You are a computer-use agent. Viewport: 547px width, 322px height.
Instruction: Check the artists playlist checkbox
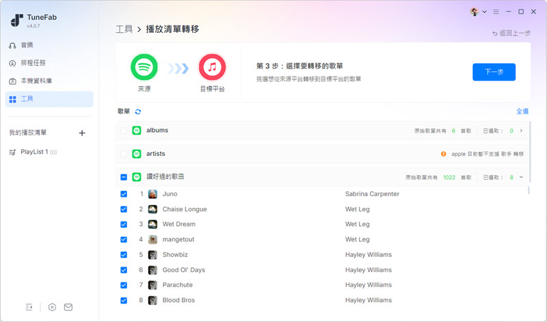pyautogui.click(x=124, y=154)
